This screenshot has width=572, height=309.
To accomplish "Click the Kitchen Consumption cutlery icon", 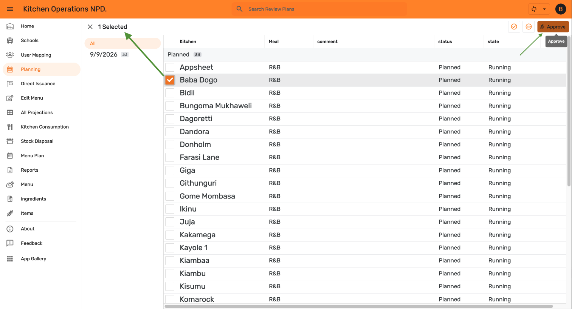I will point(10,127).
